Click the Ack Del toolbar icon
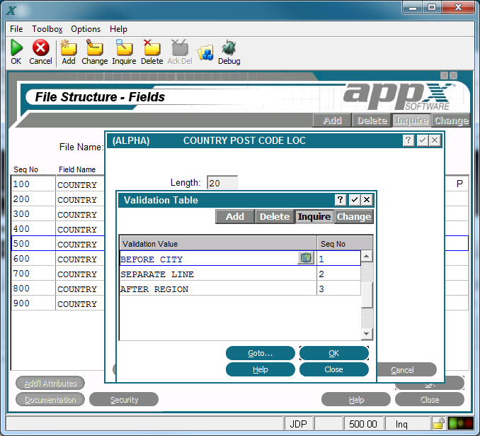The height and width of the screenshot is (436, 480). click(180, 47)
